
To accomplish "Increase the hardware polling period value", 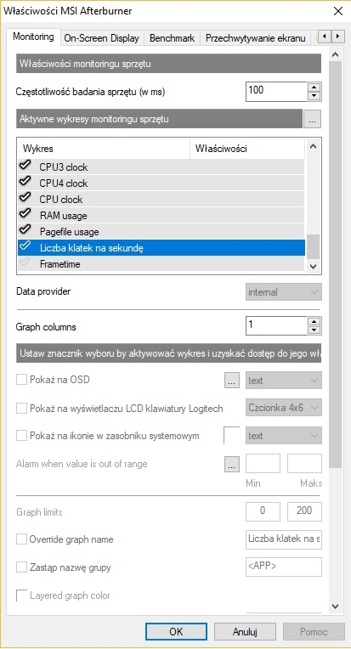I will pyautogui.click(x=315, y=87).
